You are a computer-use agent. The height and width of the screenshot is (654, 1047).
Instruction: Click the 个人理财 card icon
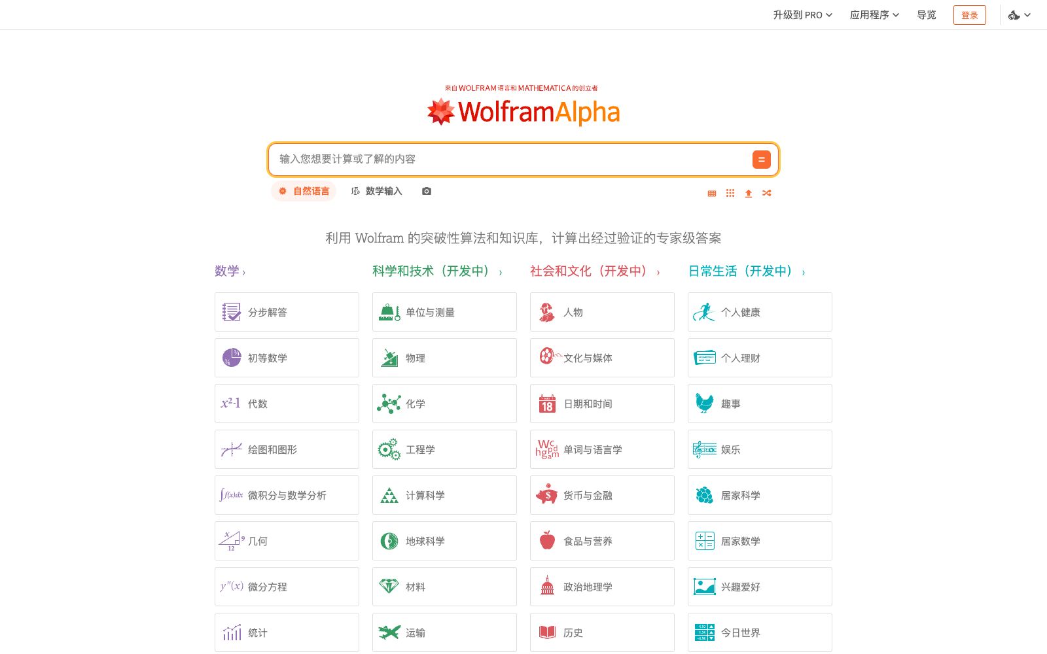point(705,358)
